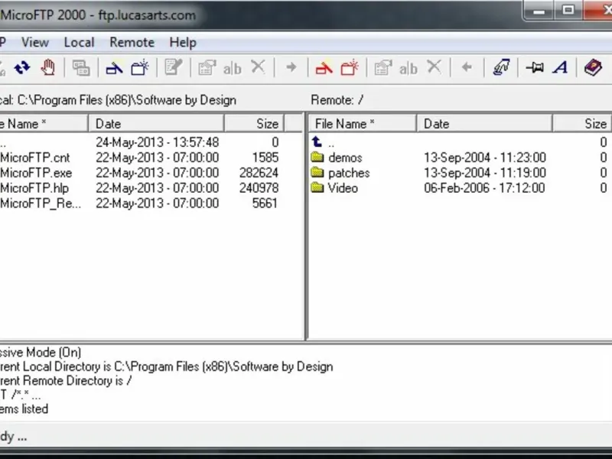Click the remote date 13-Sep-2004 - 11:23:00
This screenshot has width=612, height=459.
pos(485,158)
